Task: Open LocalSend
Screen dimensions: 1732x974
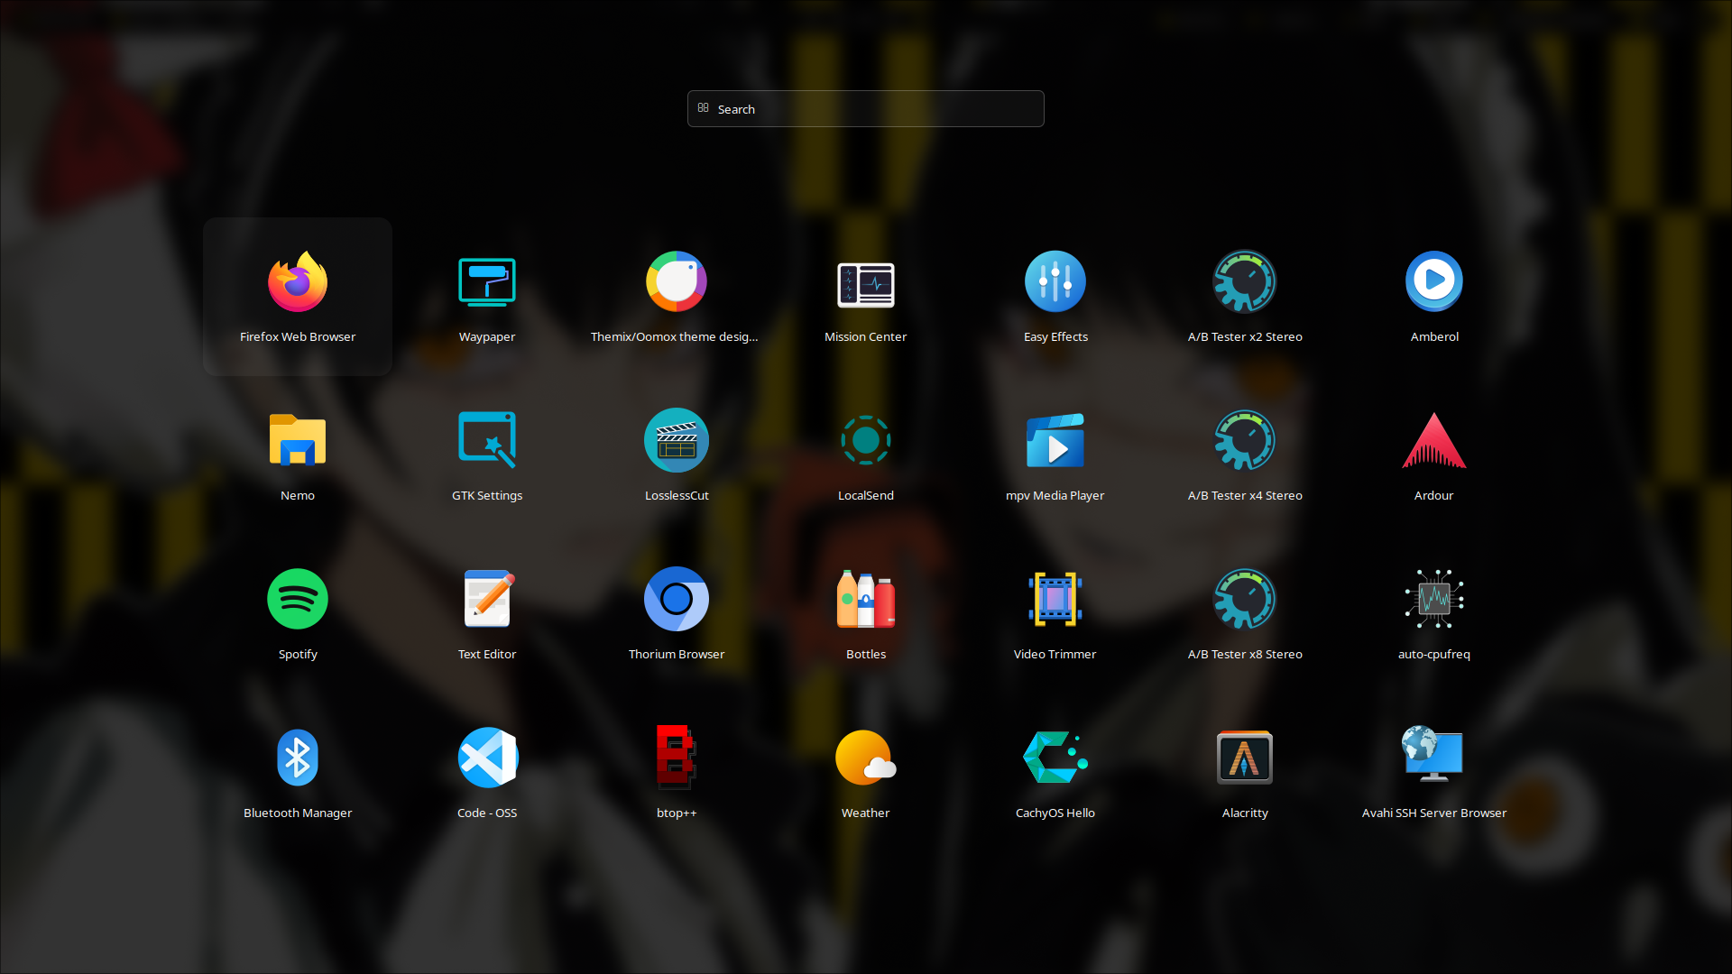Action: point(865,441)
